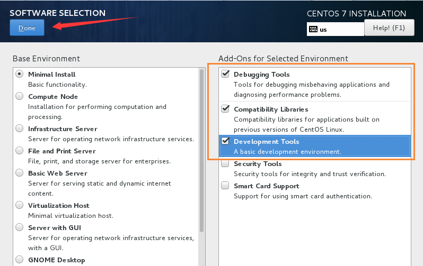Select the Virtualization Host radio button

(x=20, y=205)
